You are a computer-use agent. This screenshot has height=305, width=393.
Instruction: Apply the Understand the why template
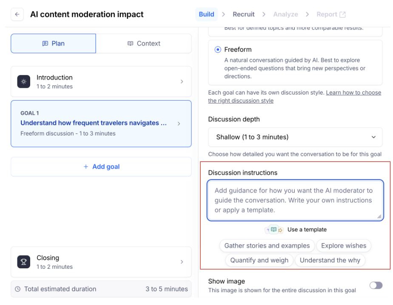tap(330, 260)
